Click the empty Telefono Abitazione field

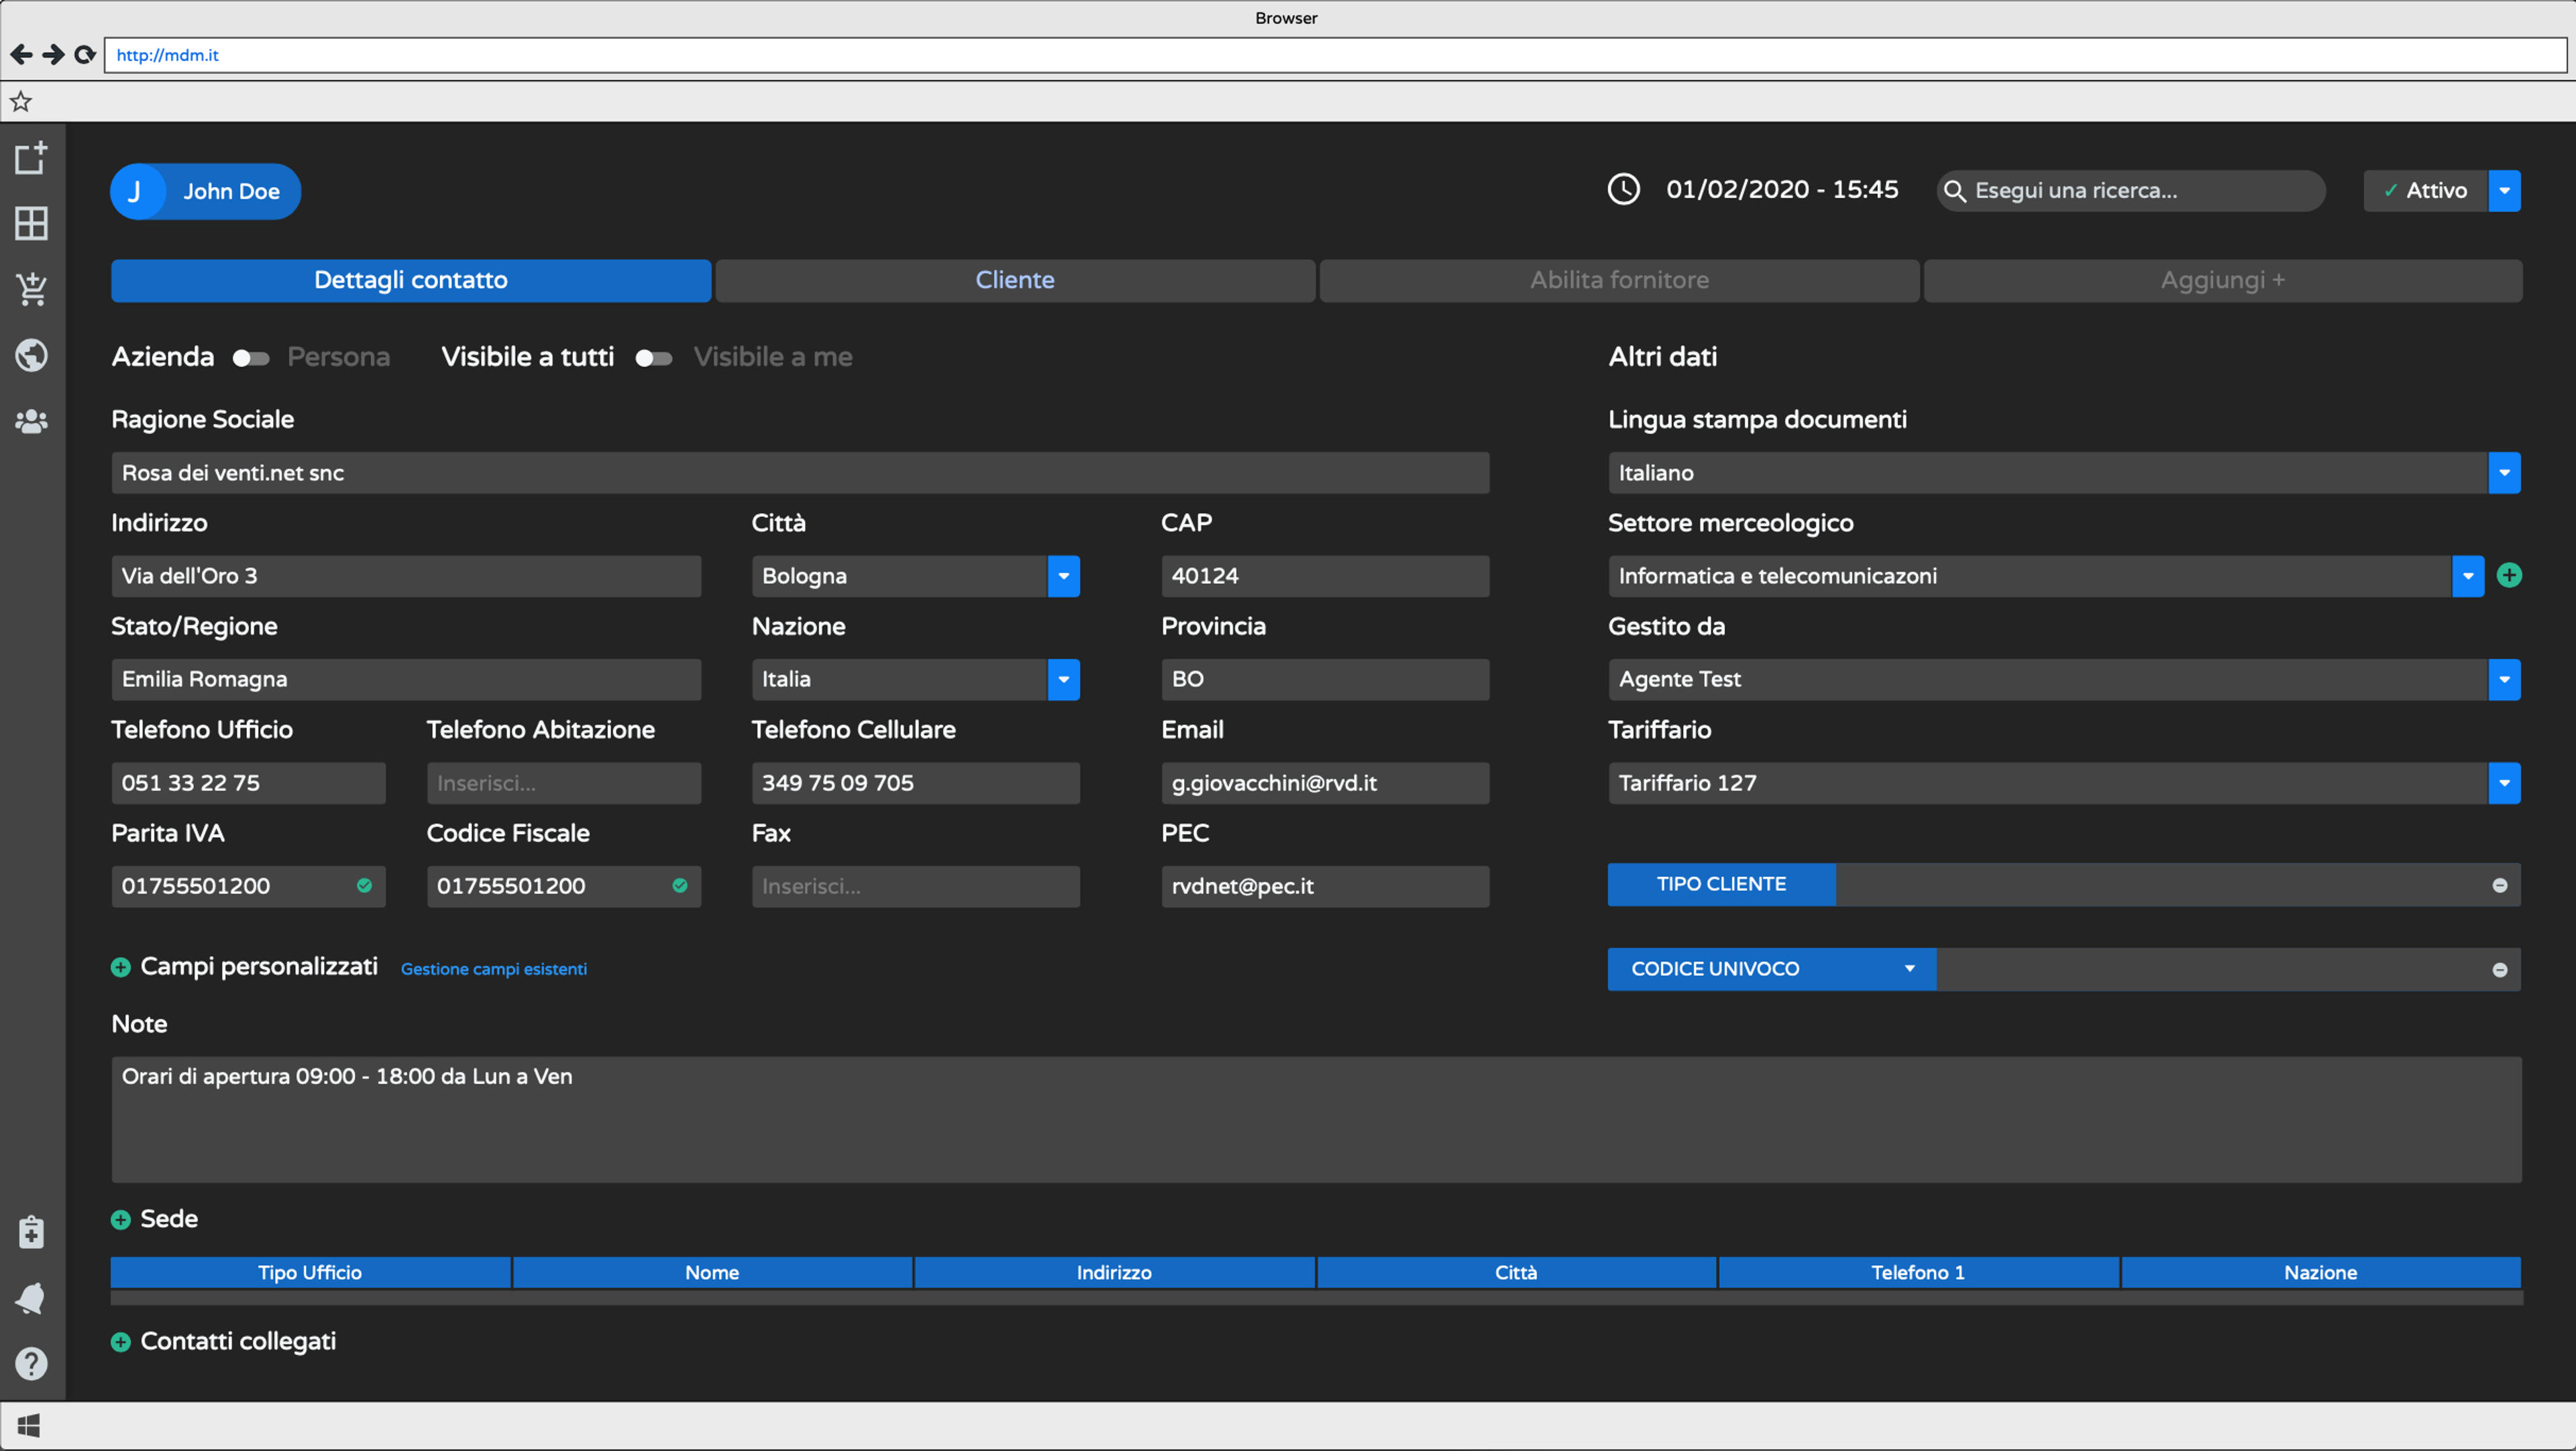coord(564,783)
